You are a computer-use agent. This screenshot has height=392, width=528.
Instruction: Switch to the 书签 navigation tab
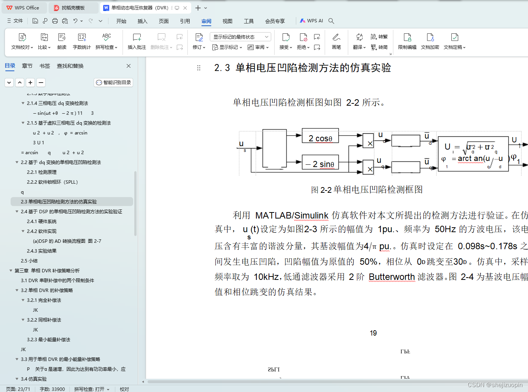tap(45, 66)
